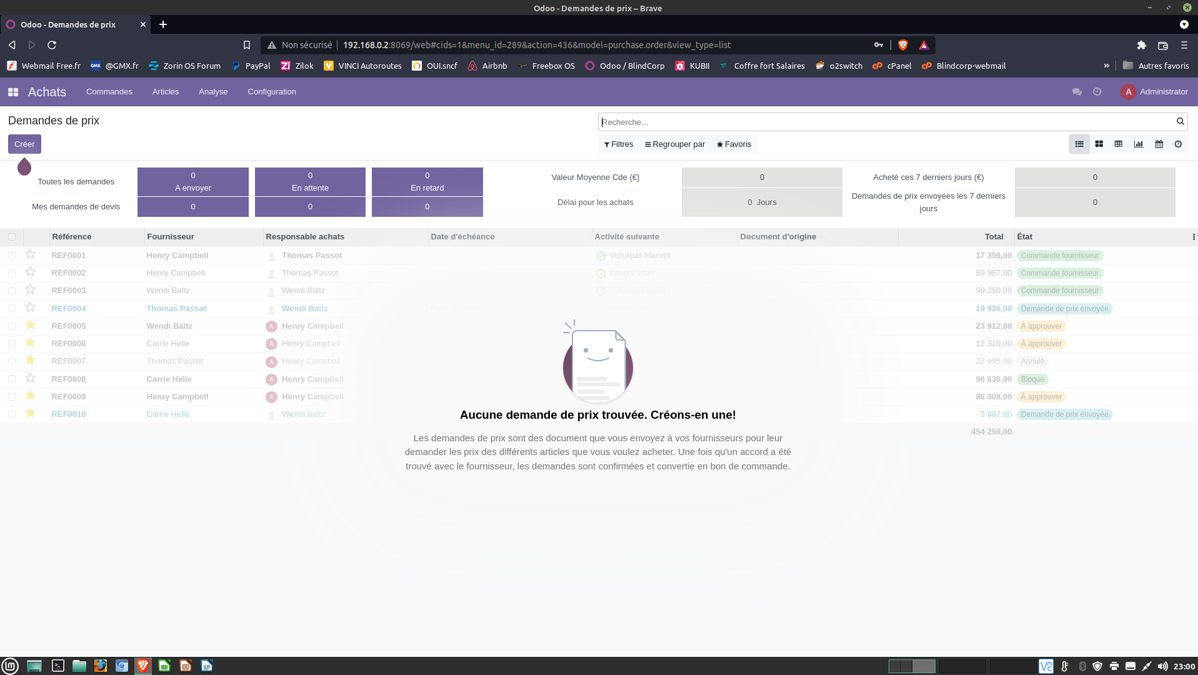This screenshot has width=1198, height=675.
Task: Open the Commandes menu
Action: click(x=109, y=92)
